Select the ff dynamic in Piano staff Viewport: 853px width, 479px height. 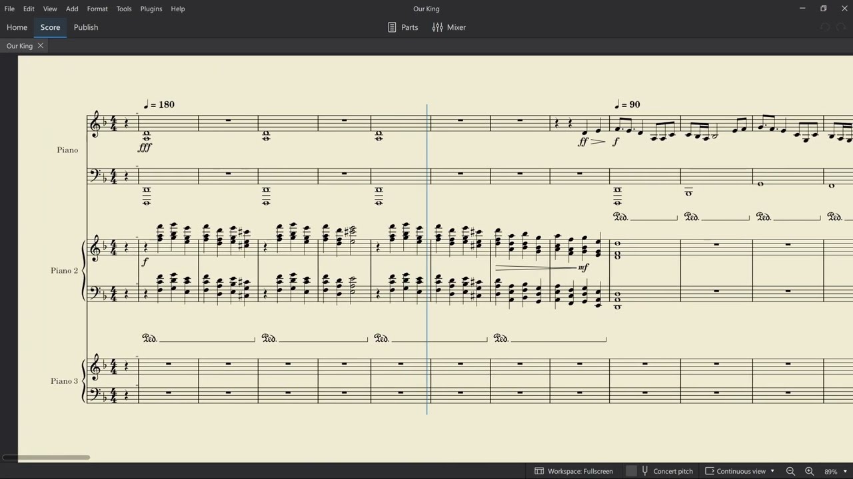pyautogui.click(x=583, y=142)
